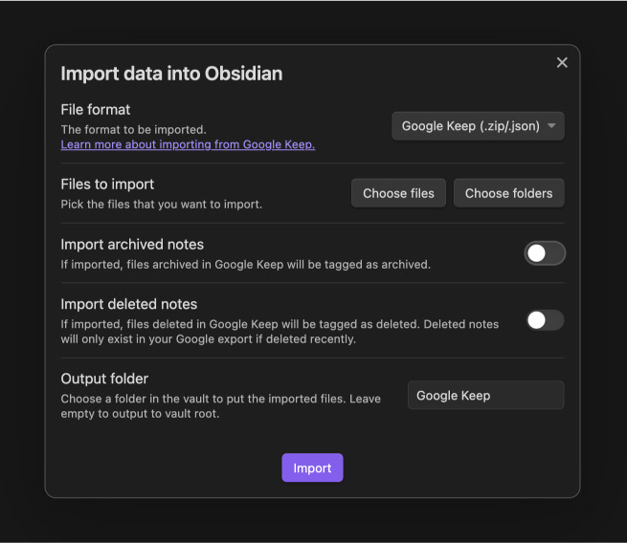Click the Choose files button
This screenshot has width=627, height=543.
click(398, 193)
